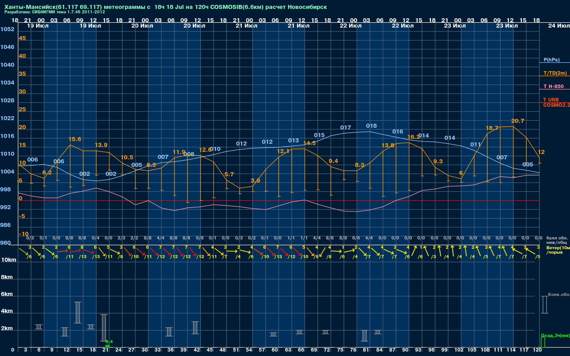The width and height of the screenshot is (570, 356).
Task: Click forecast hour 63 on bottom axis
Action: click(289, 350)
